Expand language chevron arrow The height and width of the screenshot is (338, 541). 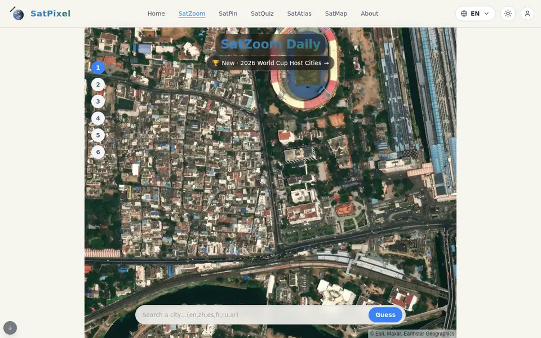486,14
